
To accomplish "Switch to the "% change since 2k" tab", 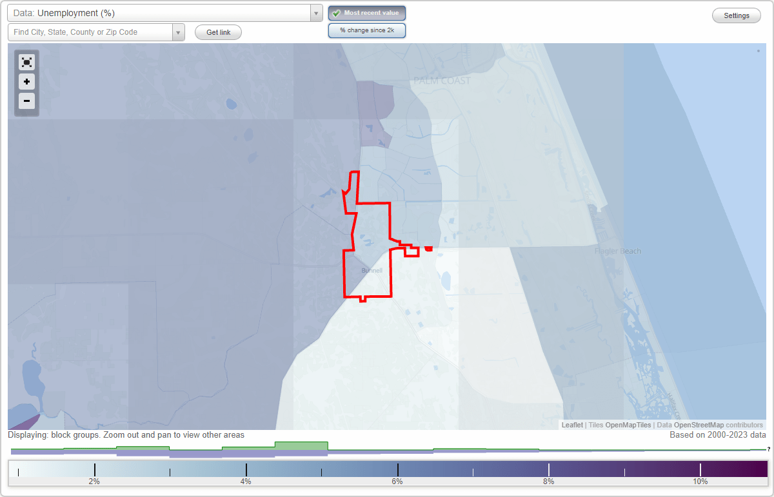I will coord(366,30).
